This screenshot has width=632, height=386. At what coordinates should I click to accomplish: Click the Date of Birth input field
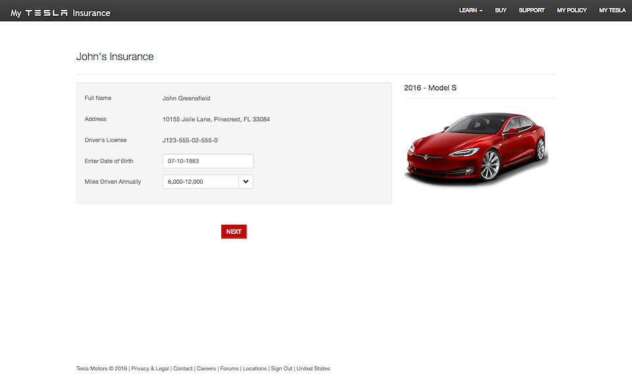207,161
